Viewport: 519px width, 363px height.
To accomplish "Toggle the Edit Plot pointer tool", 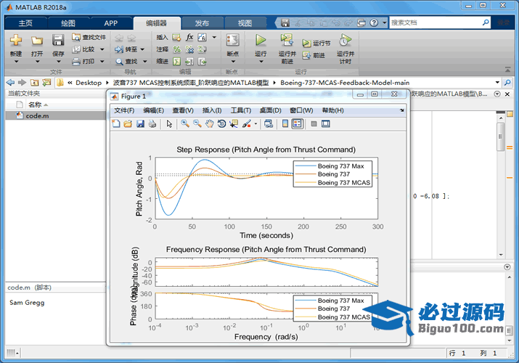I will (169, 123).
